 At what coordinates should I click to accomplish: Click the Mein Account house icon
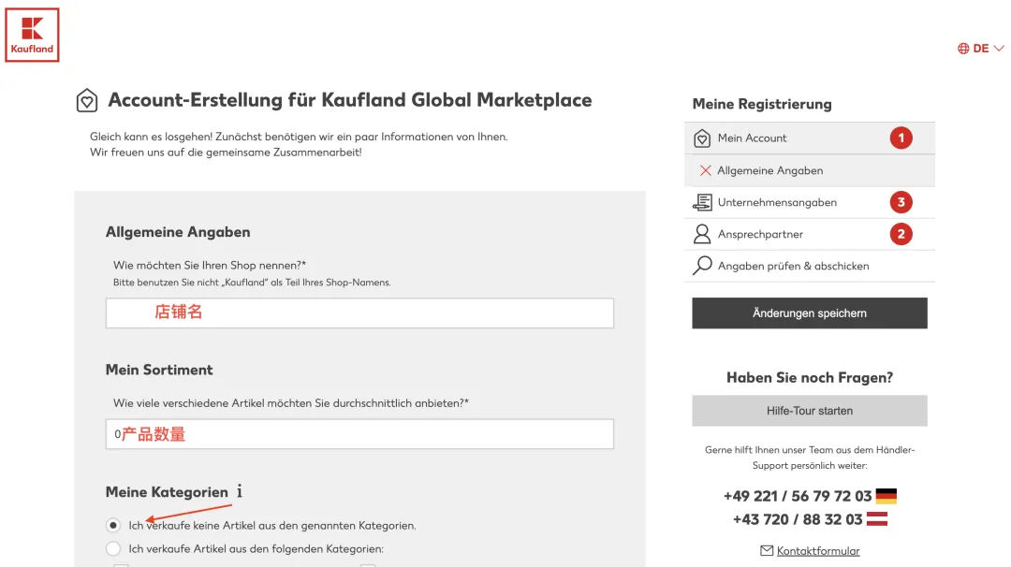click(x=702, y=138)
